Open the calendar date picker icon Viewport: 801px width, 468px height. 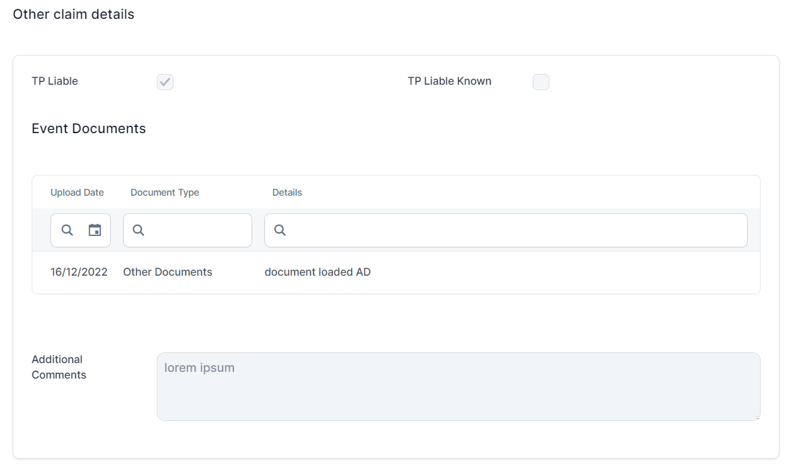pos(95,230)
